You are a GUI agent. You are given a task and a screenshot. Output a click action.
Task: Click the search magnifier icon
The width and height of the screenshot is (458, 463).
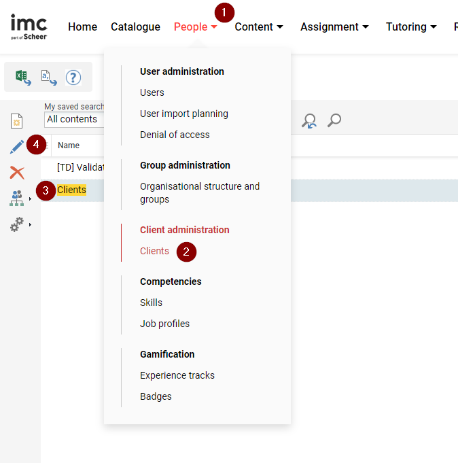[x=334, y=121]
